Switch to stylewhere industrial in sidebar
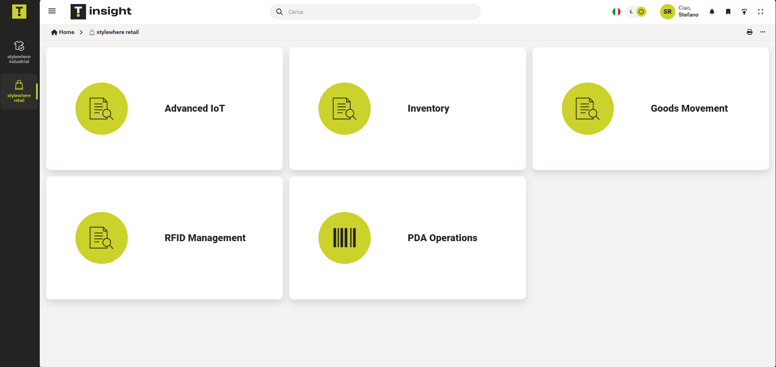Image resolution: width=776 pixels, height=367 pixels. point(19,52)
